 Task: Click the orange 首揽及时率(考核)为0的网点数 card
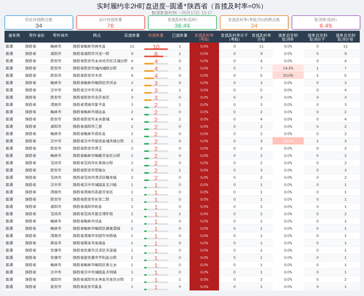pyautogui.click(x=254, y=23)
